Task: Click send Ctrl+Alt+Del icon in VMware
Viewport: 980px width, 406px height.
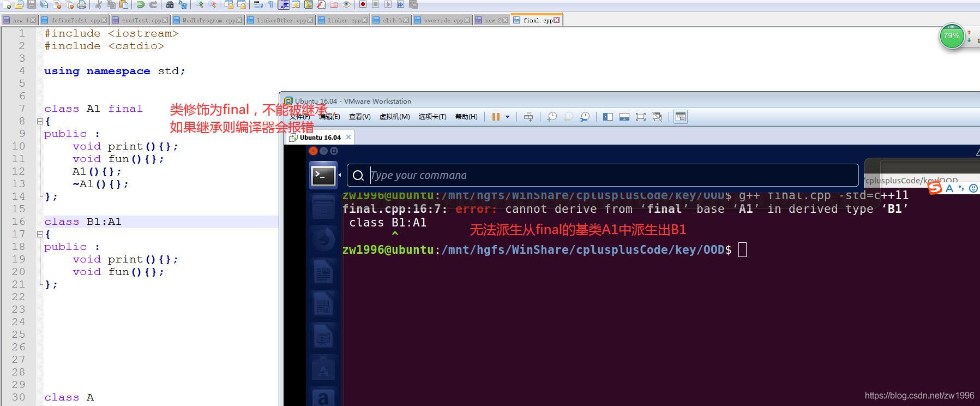Action: point(528,117)
